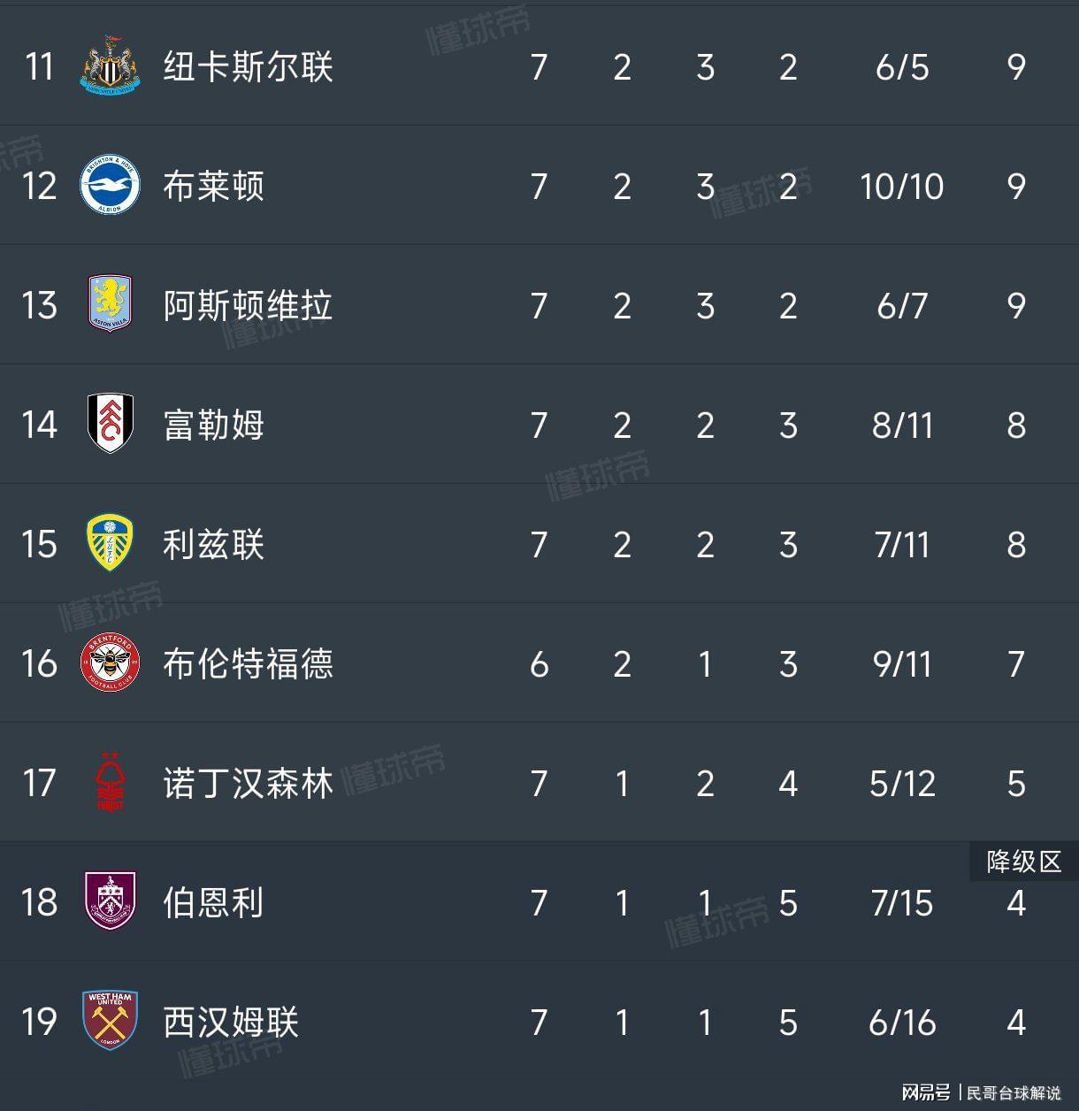Click the 降级区 relegation zone label
Image resolution: width=1079 pixels, height=1111 pixels.
[1023, 862]
